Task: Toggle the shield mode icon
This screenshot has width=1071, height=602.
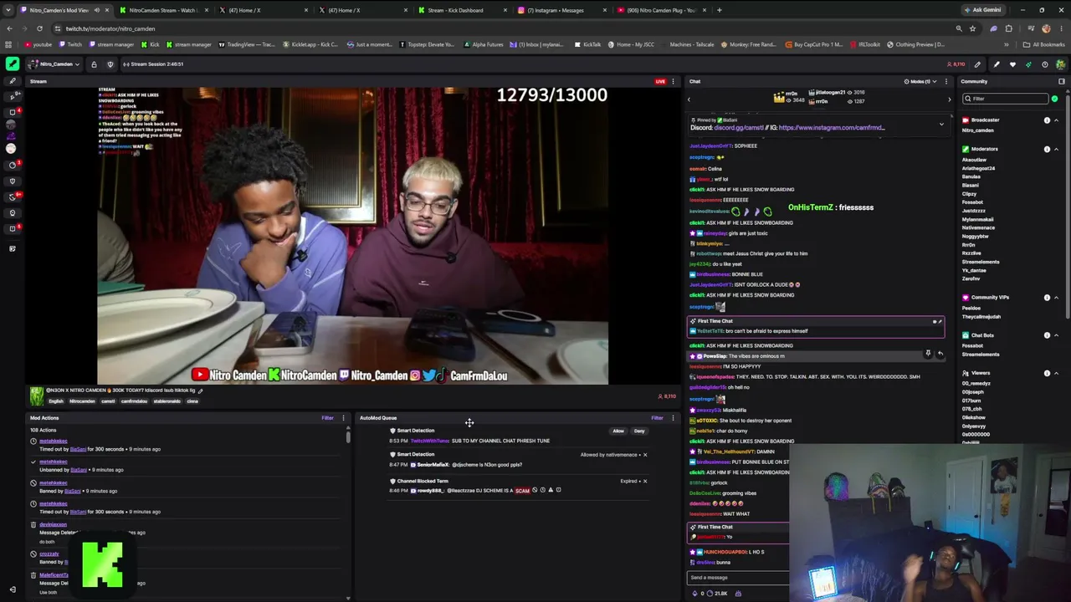Action: point(110,64)
